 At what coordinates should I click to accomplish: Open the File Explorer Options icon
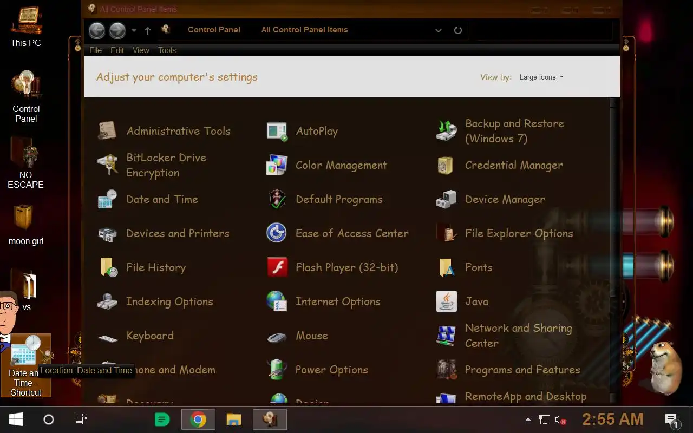tap(446, 233)
